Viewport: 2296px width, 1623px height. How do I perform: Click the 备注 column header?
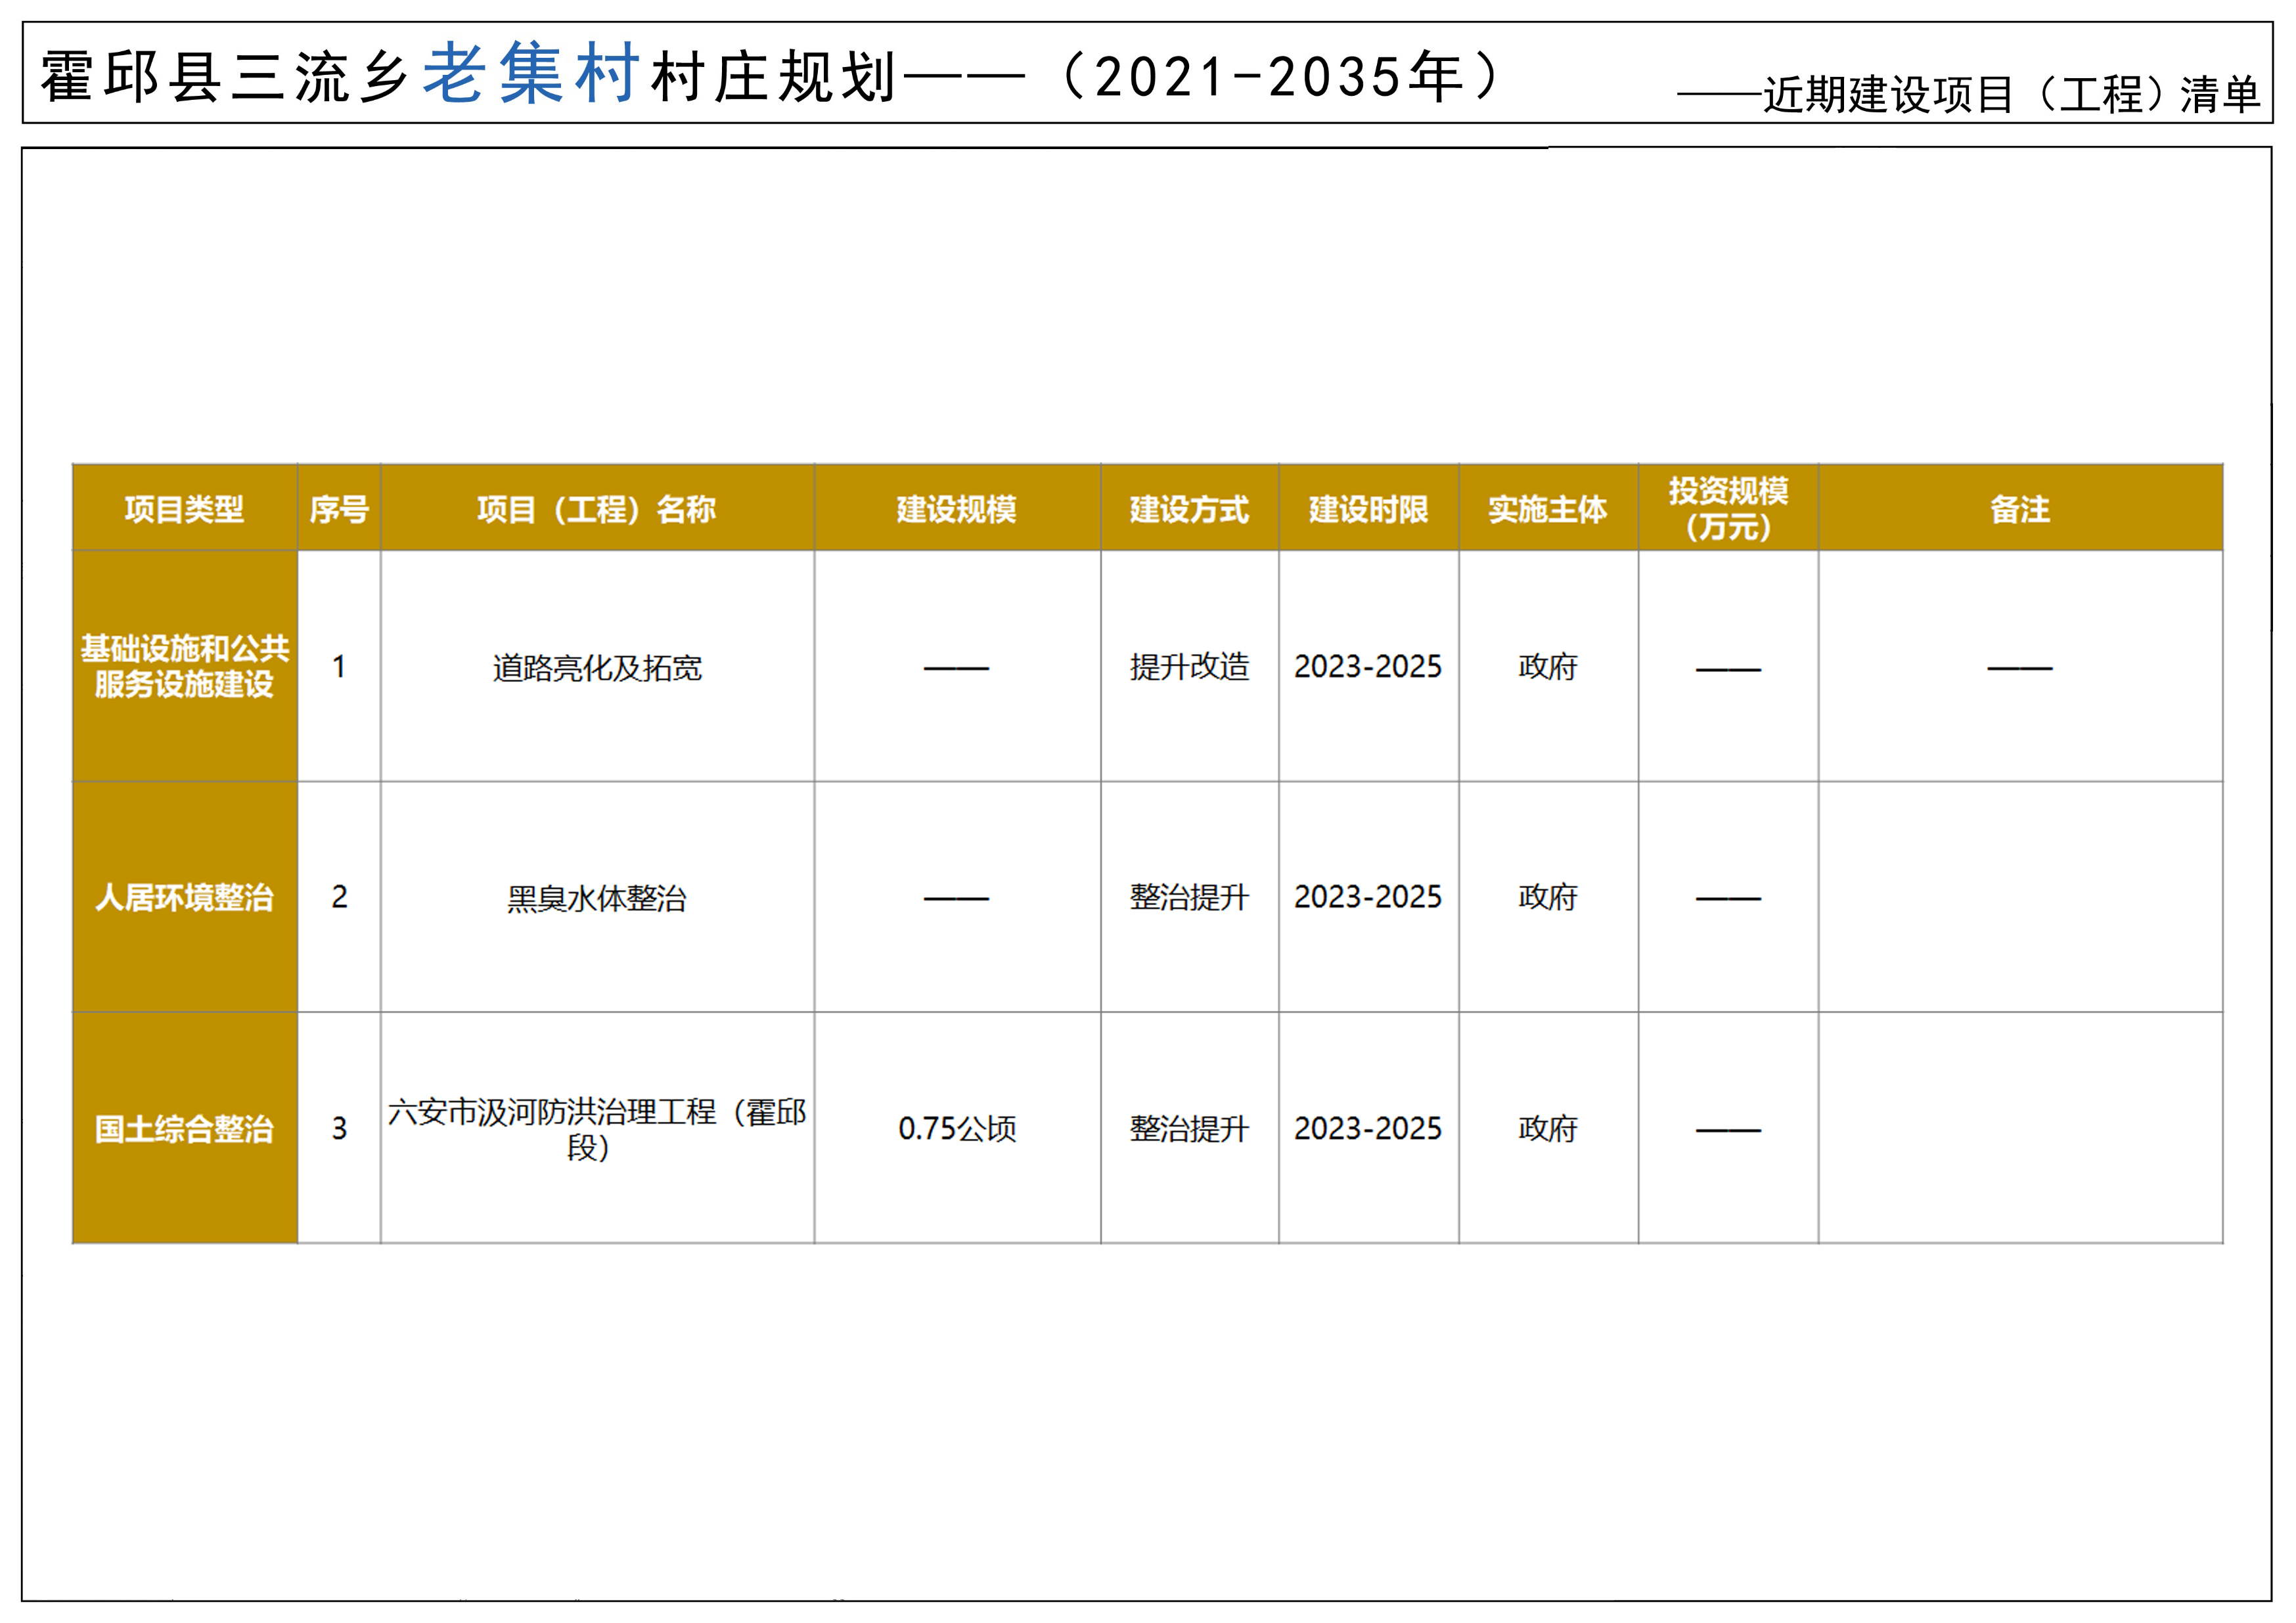pos(2019,509)
